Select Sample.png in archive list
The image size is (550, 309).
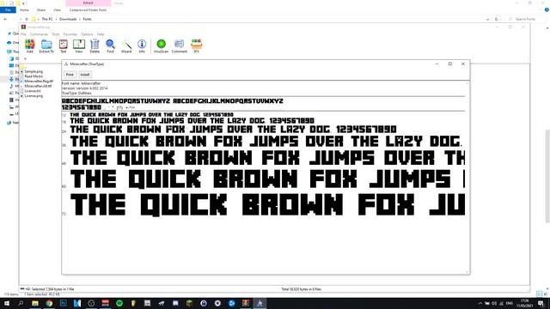[34, 71]
